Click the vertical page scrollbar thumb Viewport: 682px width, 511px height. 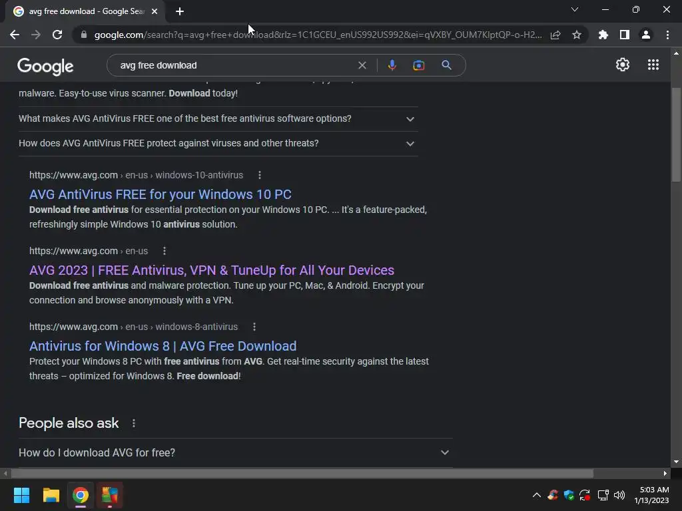(x=676, y=134)
